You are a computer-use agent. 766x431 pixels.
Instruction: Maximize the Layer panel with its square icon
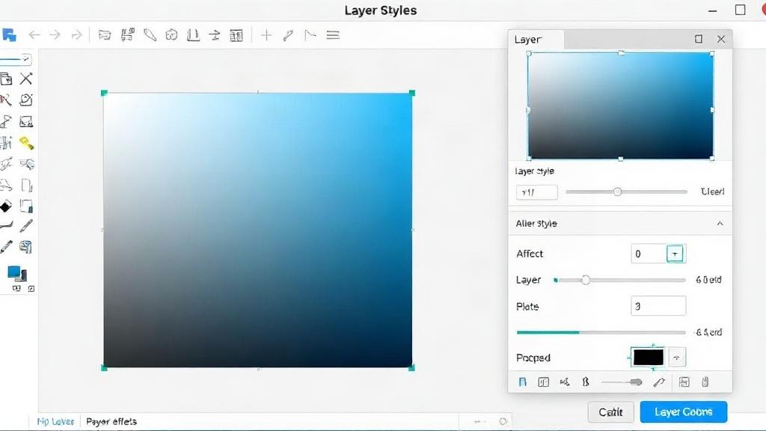click(699, 39)
